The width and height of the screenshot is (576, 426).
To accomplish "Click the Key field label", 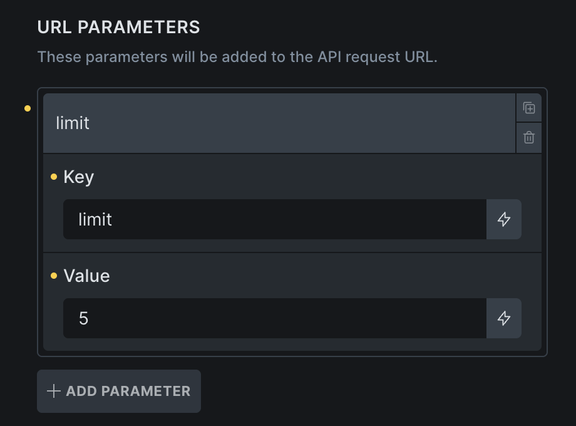I will click(x=79, y=177).
